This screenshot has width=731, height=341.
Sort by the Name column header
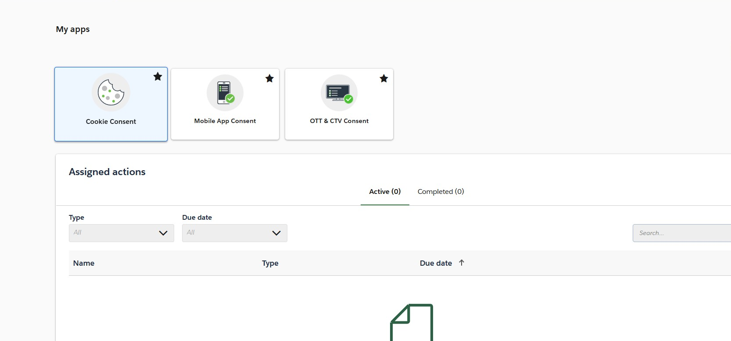coord(84,263)
